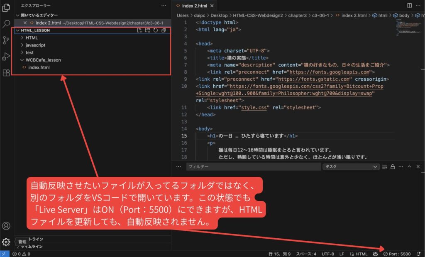Click the New Folder icon in explorer

(148, 30)
